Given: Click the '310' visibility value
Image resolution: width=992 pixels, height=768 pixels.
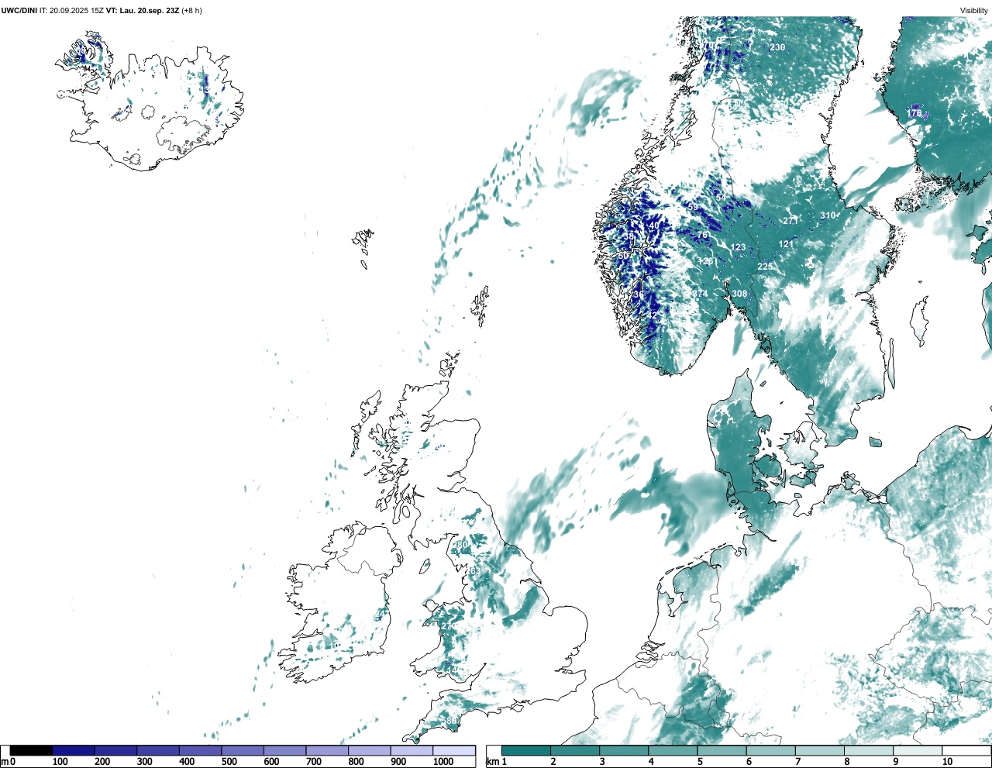Looking at the screenshot, I should (828, 215).
